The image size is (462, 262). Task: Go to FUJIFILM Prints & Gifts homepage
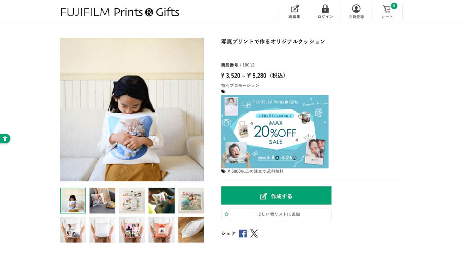120,12
